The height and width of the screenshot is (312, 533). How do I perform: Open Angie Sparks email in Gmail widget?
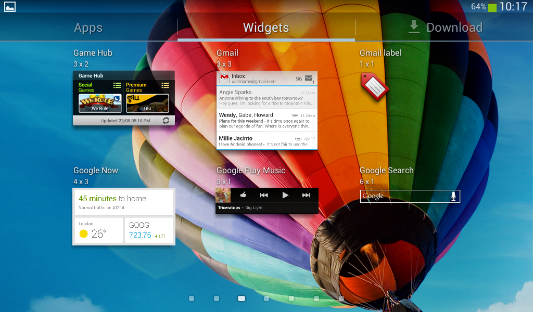[266, 97]
